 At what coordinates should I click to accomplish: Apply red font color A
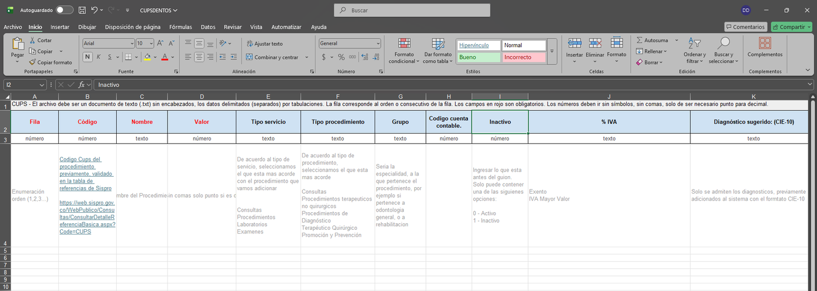[x=165, y=57]
